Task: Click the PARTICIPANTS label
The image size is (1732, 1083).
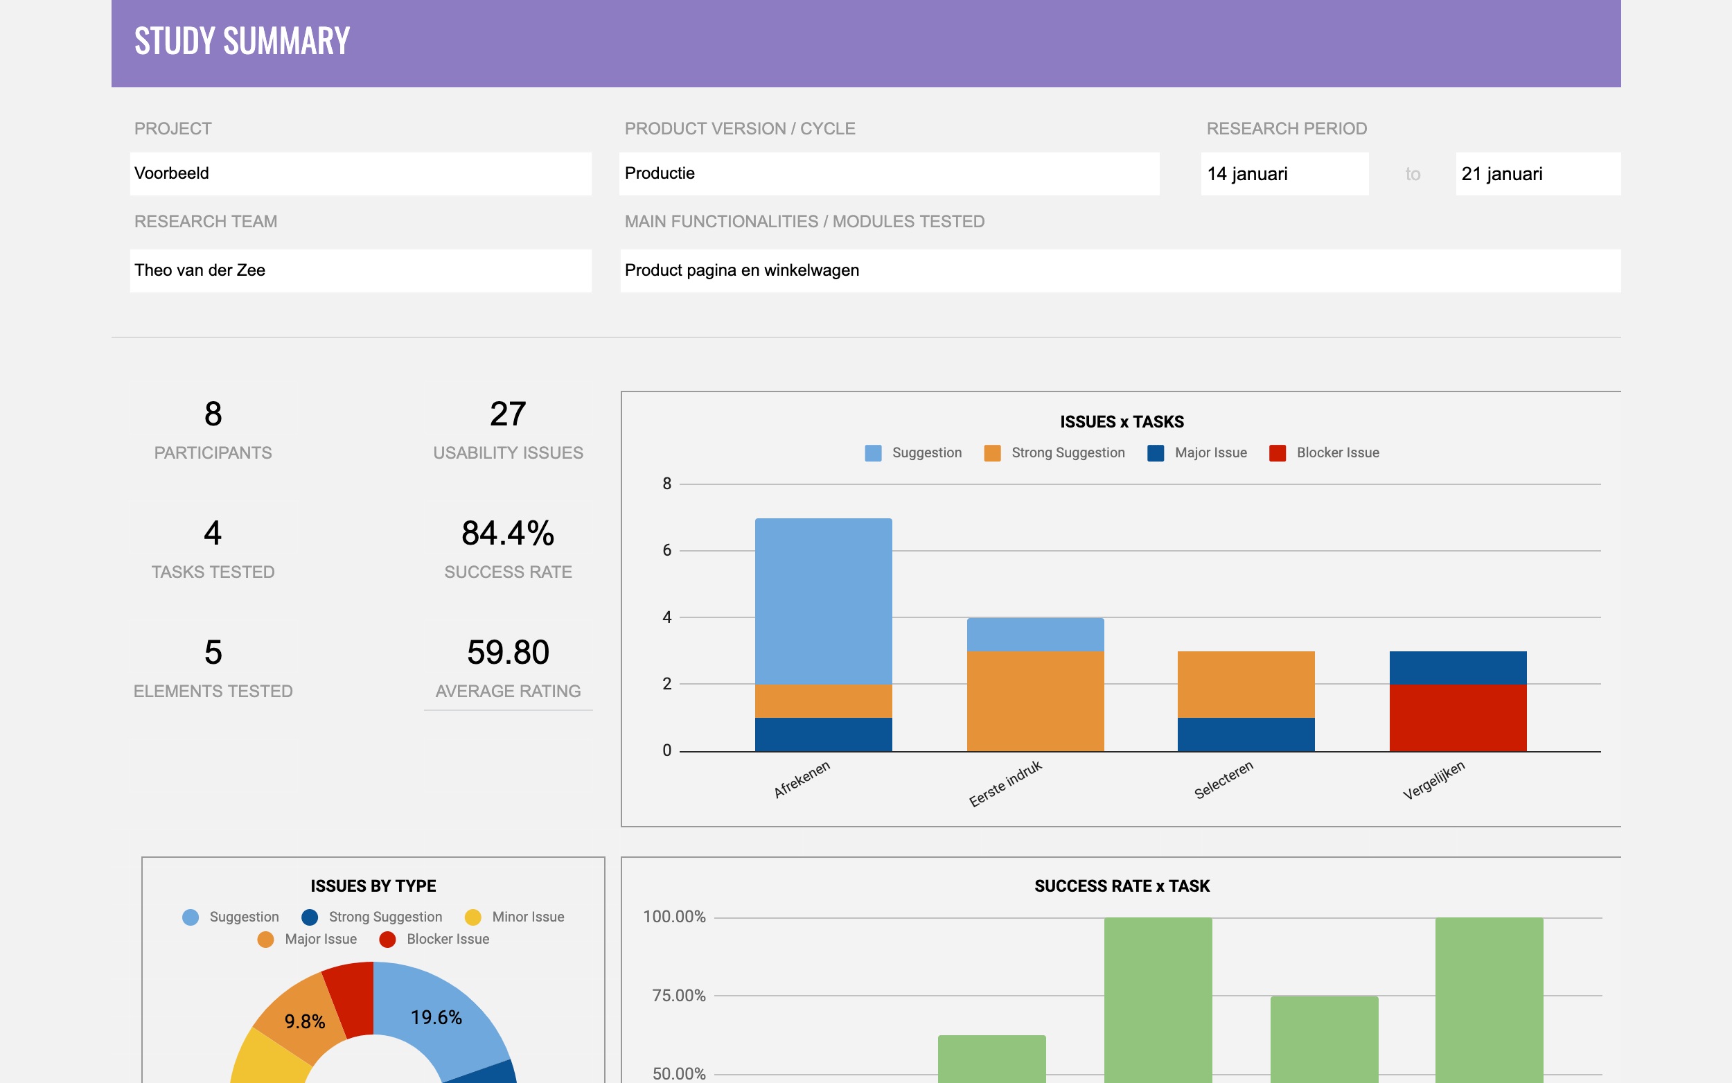Action: point(213,452)
